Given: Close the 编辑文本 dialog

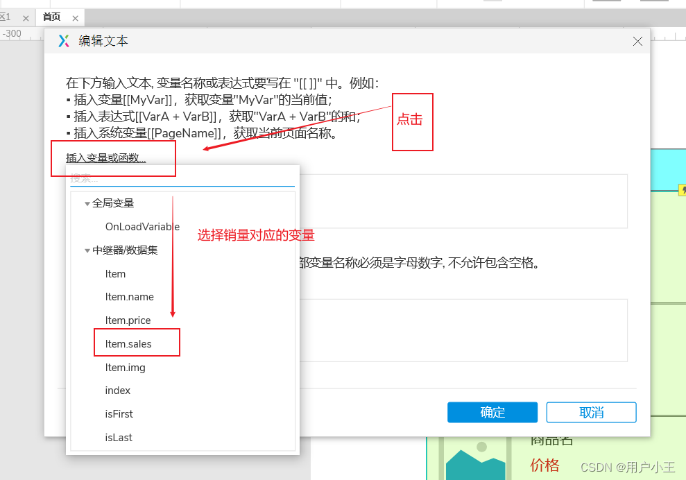Looking at the screenshot, I should point(637,41).
